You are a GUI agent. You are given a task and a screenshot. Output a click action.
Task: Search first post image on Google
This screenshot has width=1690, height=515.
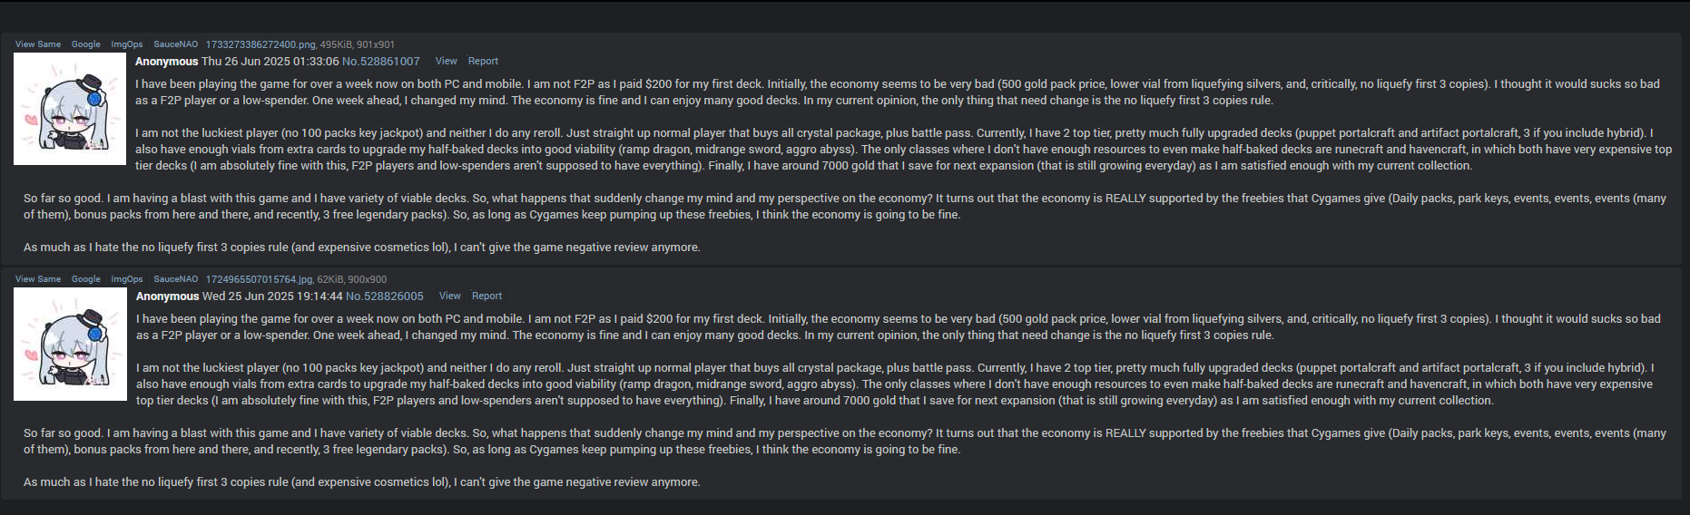pyautogui.click(x=86, y=44)
